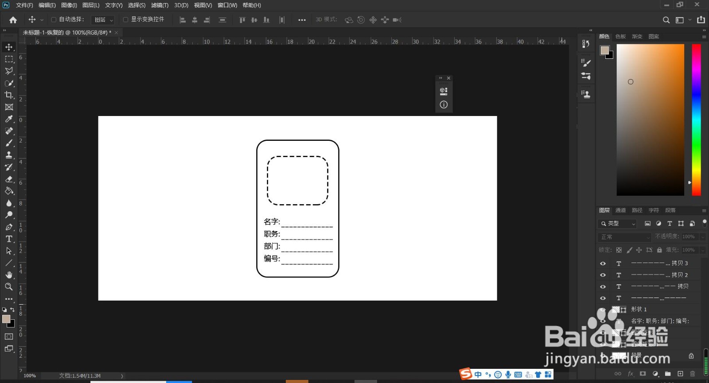Select the Move tool in toolbox
The height and width of the screenshot is (383, 709).
pyautogui.click(x=9, y=47)
